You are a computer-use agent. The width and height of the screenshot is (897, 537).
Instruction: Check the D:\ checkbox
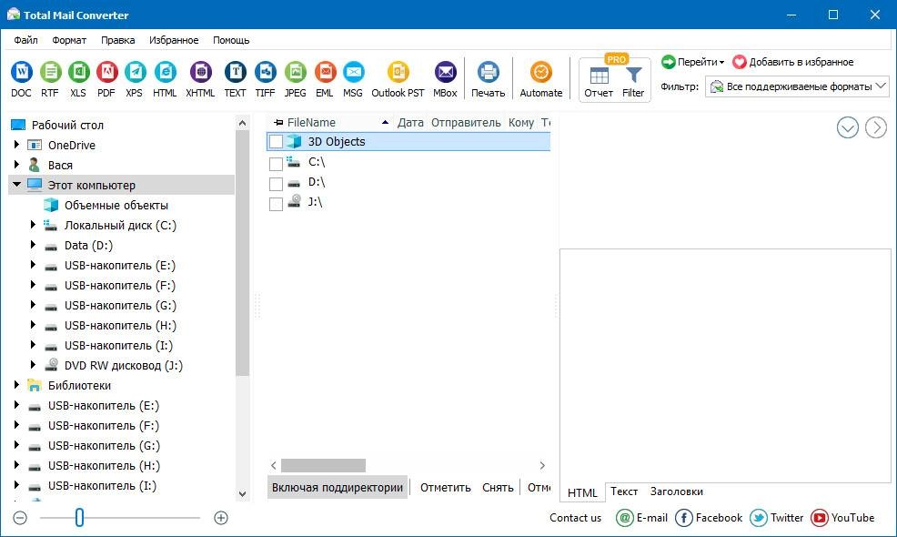276,184
